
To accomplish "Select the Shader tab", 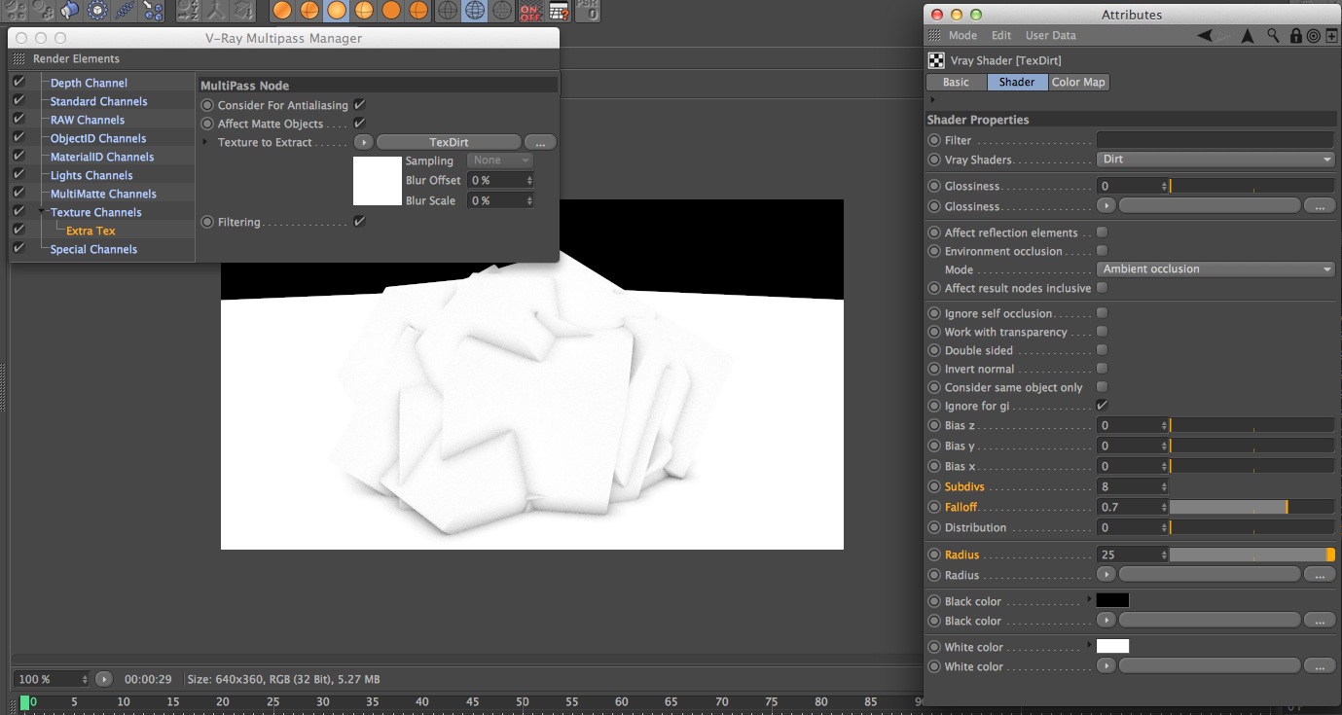I will coord(1017,83).
